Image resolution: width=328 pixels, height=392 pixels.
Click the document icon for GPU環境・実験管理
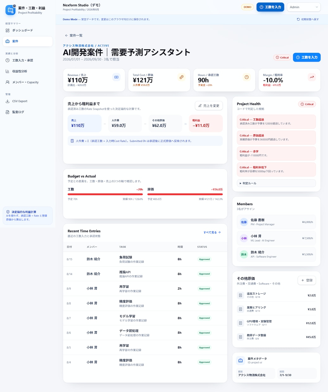(240, 323)
